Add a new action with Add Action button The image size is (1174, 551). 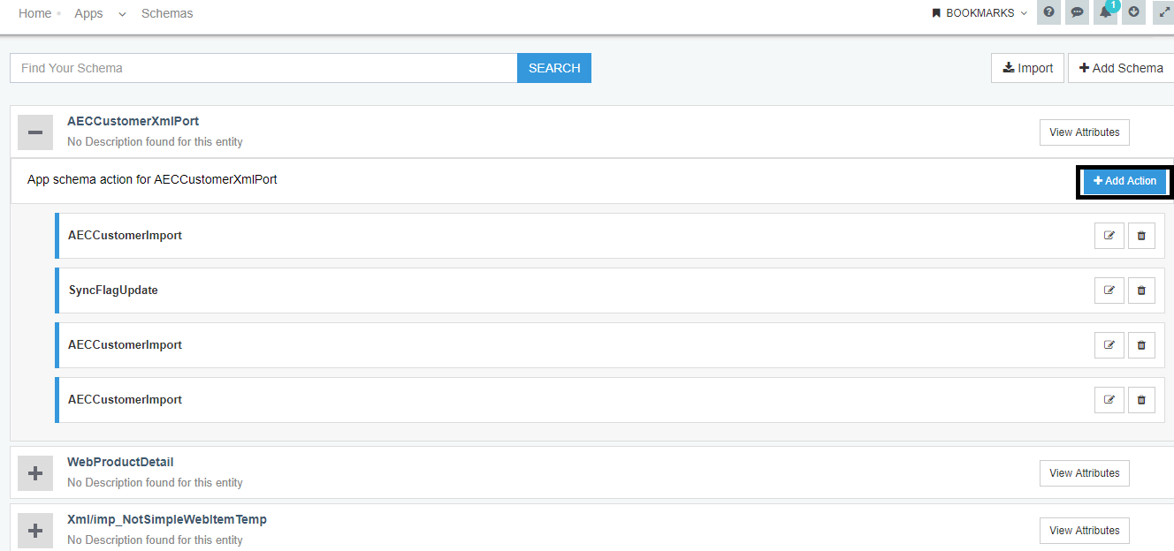pos(1124,181)
